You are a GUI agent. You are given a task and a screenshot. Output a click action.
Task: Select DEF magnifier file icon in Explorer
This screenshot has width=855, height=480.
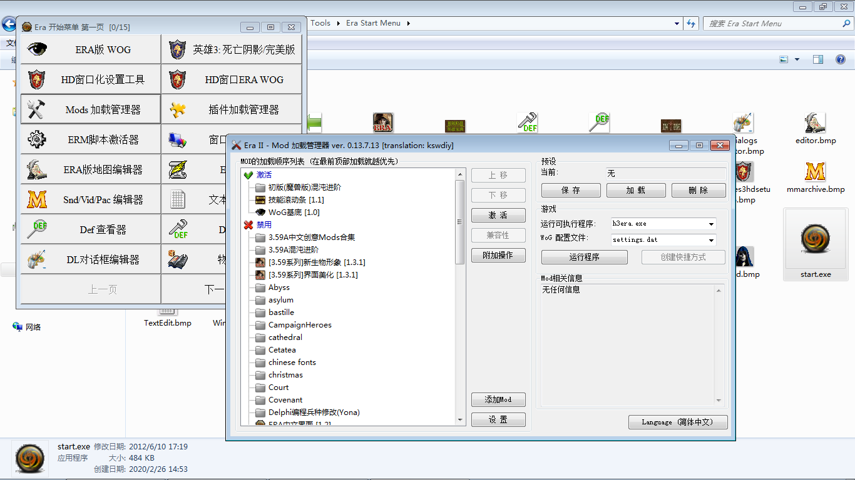[x=599, y=123]
